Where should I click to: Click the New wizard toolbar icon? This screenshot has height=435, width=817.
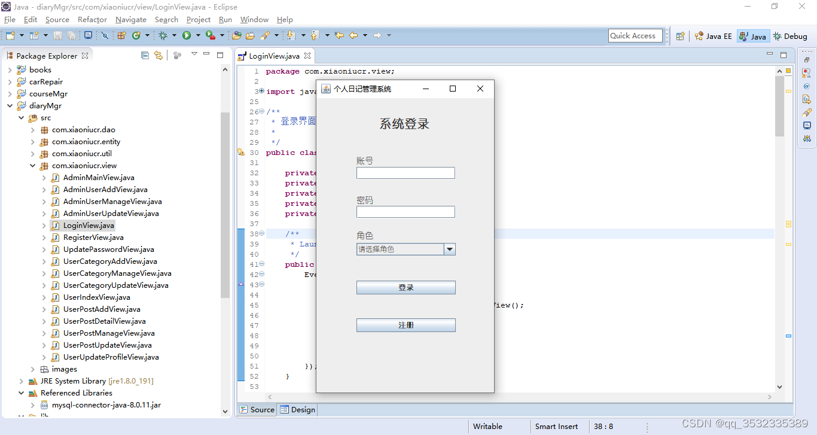pyautogui.click(x=10, y=36)
